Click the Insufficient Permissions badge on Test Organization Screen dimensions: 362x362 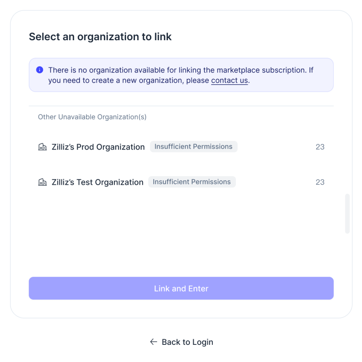coord(192,182)
